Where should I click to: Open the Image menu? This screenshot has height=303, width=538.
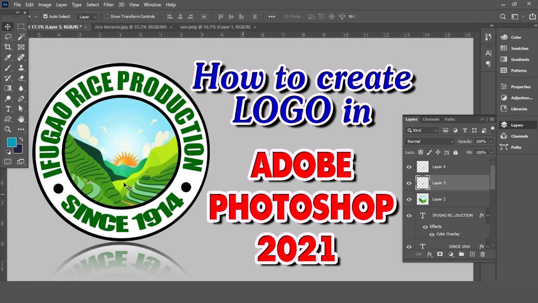point(45,5)
